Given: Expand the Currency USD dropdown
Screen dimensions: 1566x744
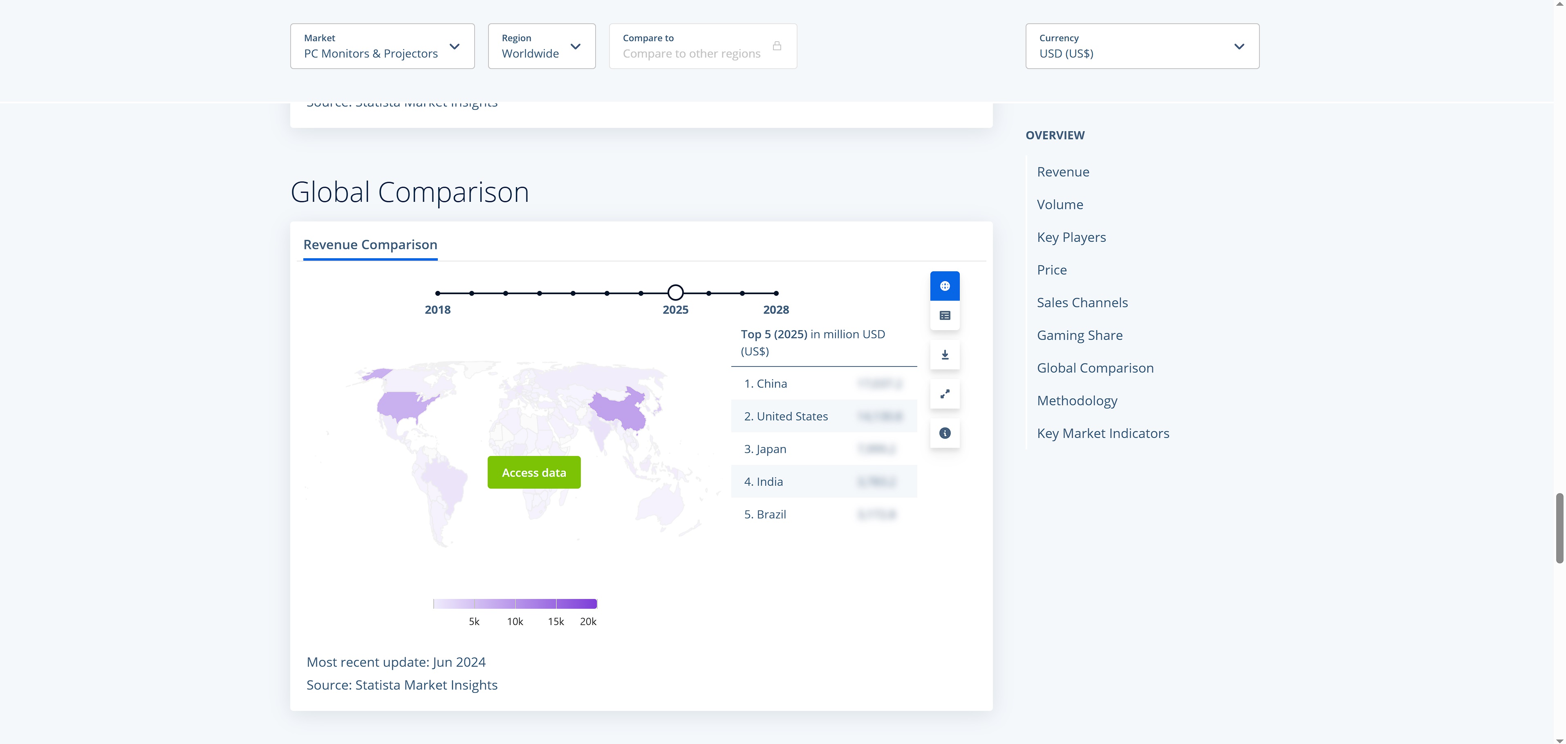Looking at the screenshot, I should point(1142,46).
